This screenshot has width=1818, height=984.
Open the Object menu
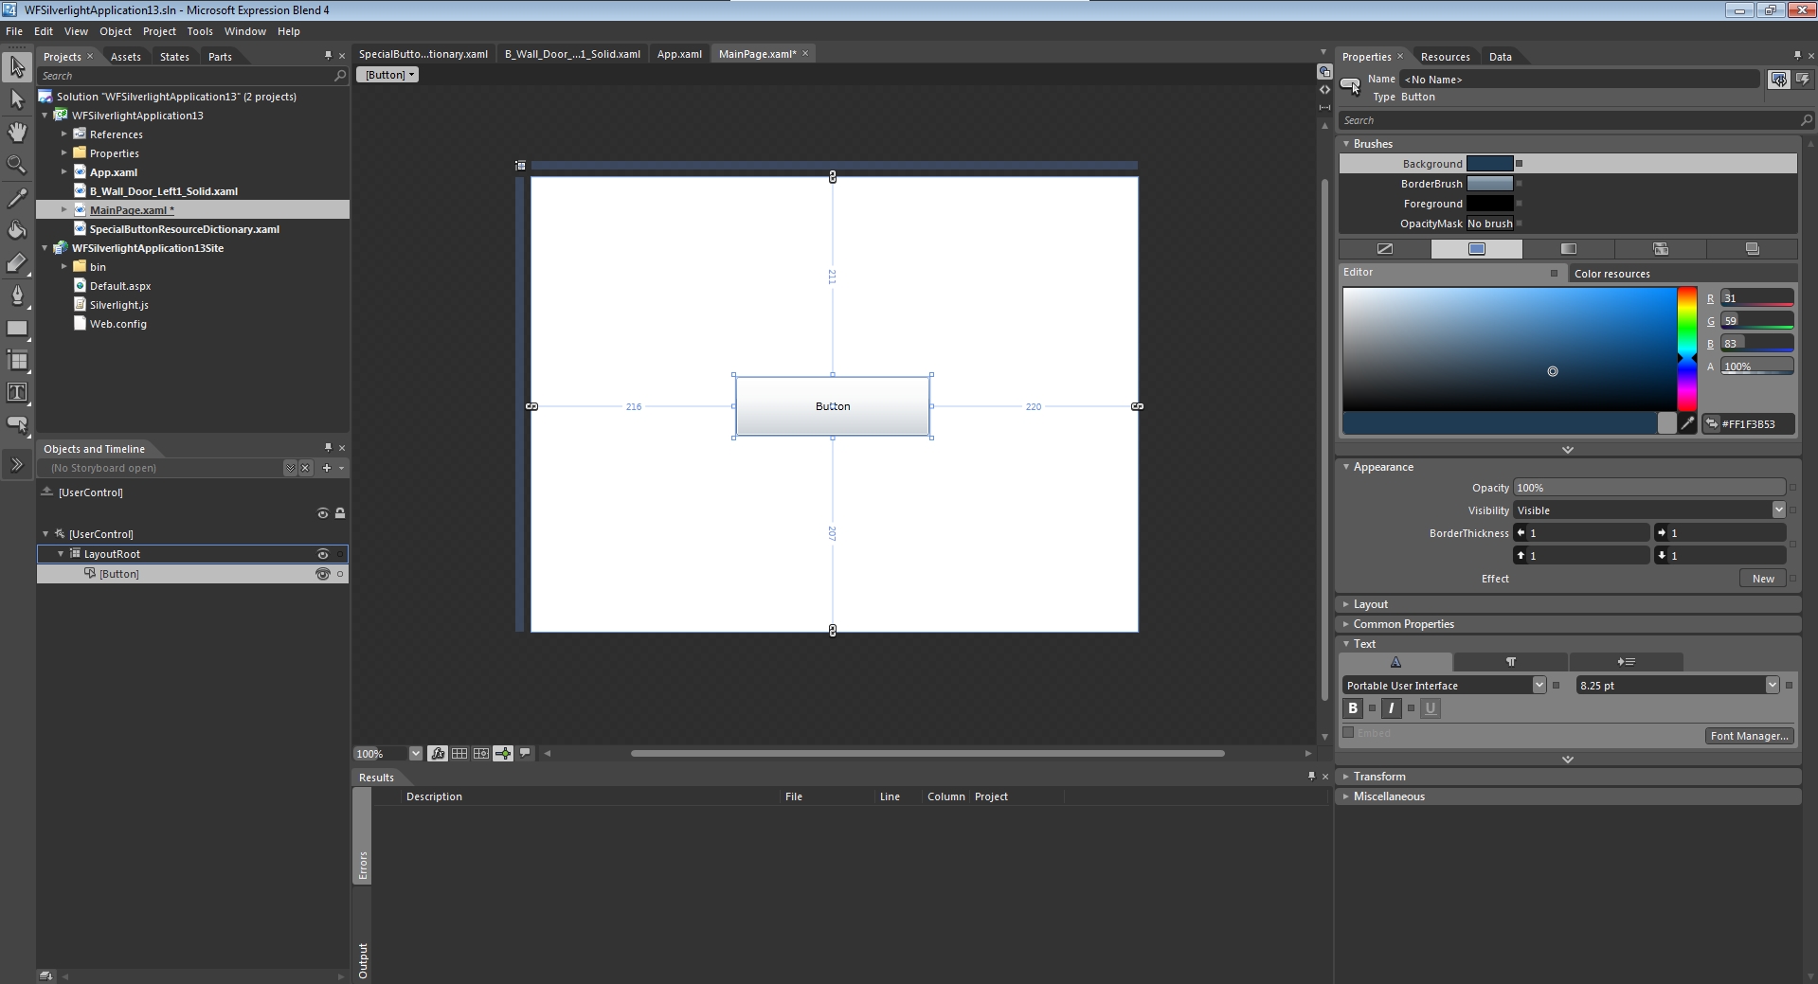pyautogui.click(x=115, y=31)
